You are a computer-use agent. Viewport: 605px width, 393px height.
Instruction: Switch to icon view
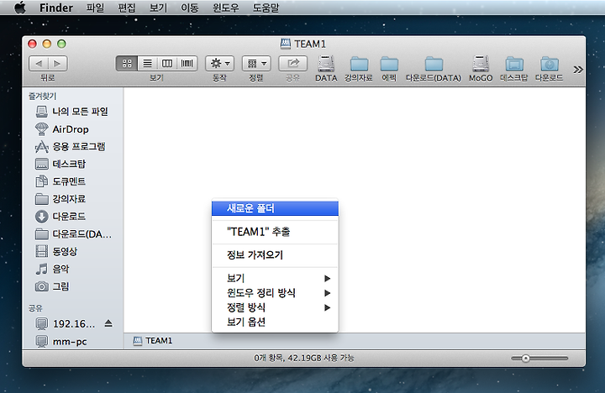[x=127, y=63]
